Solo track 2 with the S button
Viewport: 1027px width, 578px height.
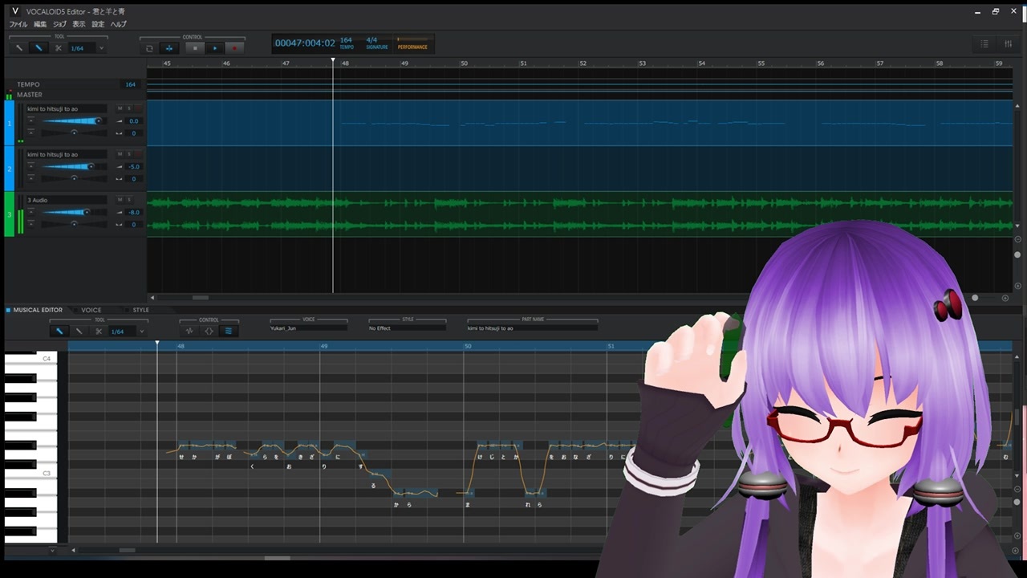pyautogui.click(x=128, y=154)
